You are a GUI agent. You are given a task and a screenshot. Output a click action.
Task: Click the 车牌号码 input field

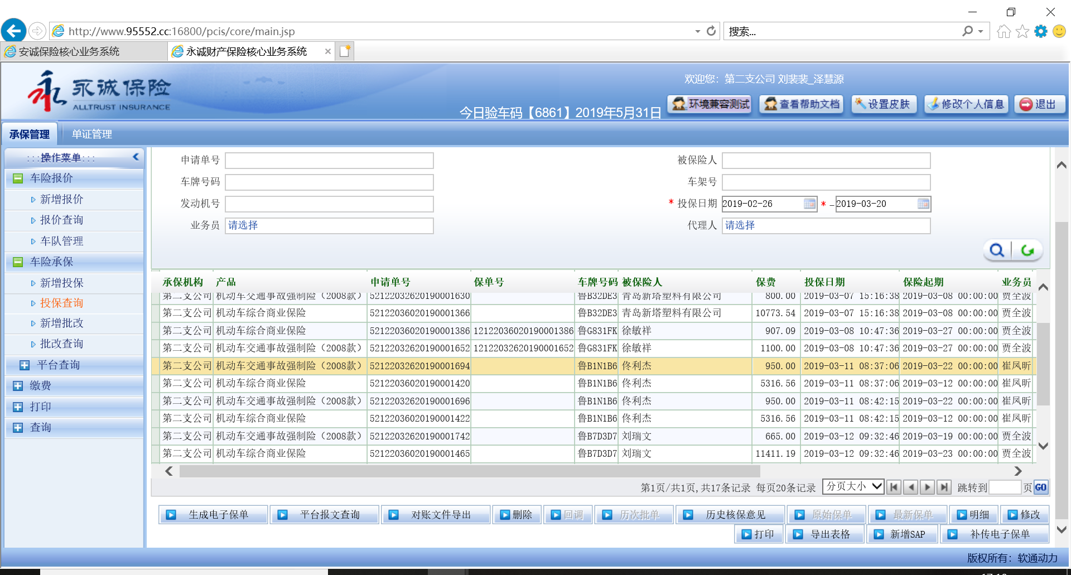point(329,182)
